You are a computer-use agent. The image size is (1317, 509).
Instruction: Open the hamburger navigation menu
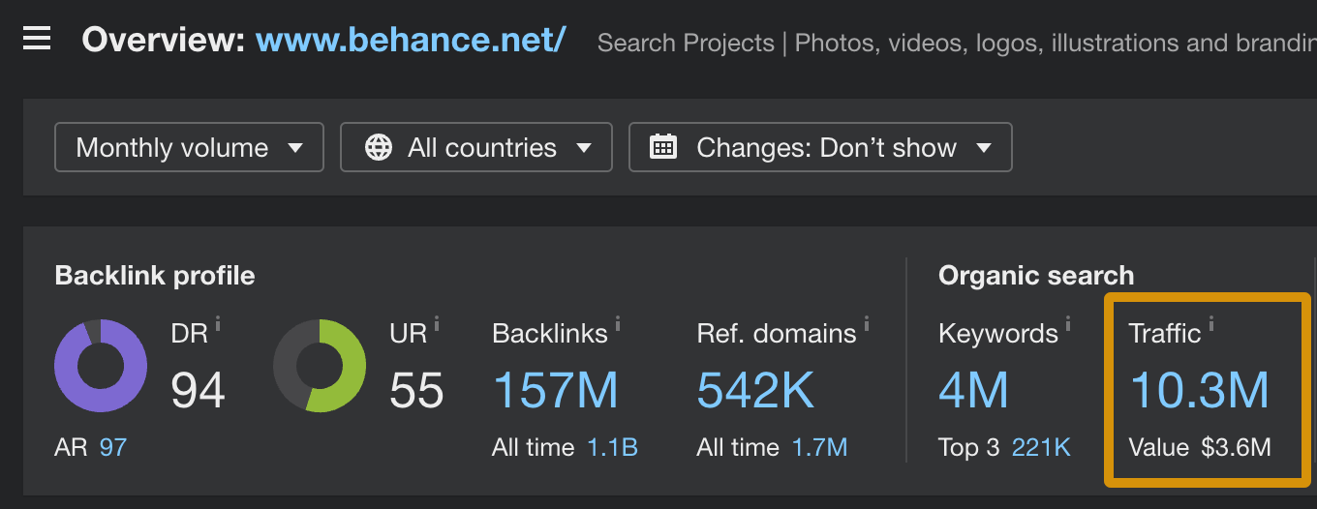tap(37, 39)
